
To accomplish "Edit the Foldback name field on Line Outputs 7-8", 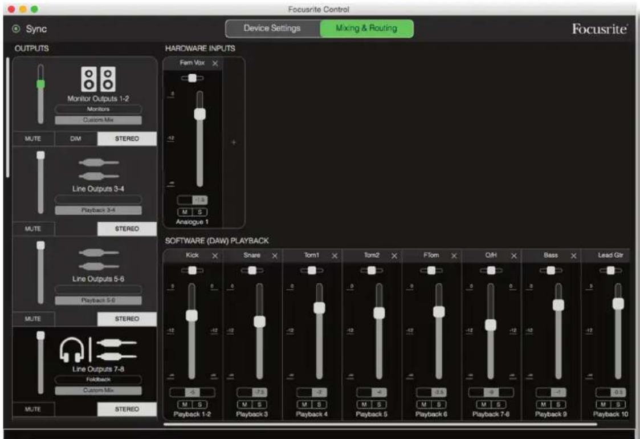I will pyautogui.click(x=99, y=379).
